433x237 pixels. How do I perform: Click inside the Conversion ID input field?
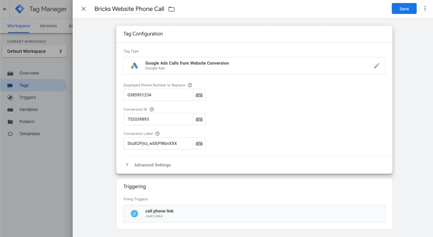(x=158, y=119)
